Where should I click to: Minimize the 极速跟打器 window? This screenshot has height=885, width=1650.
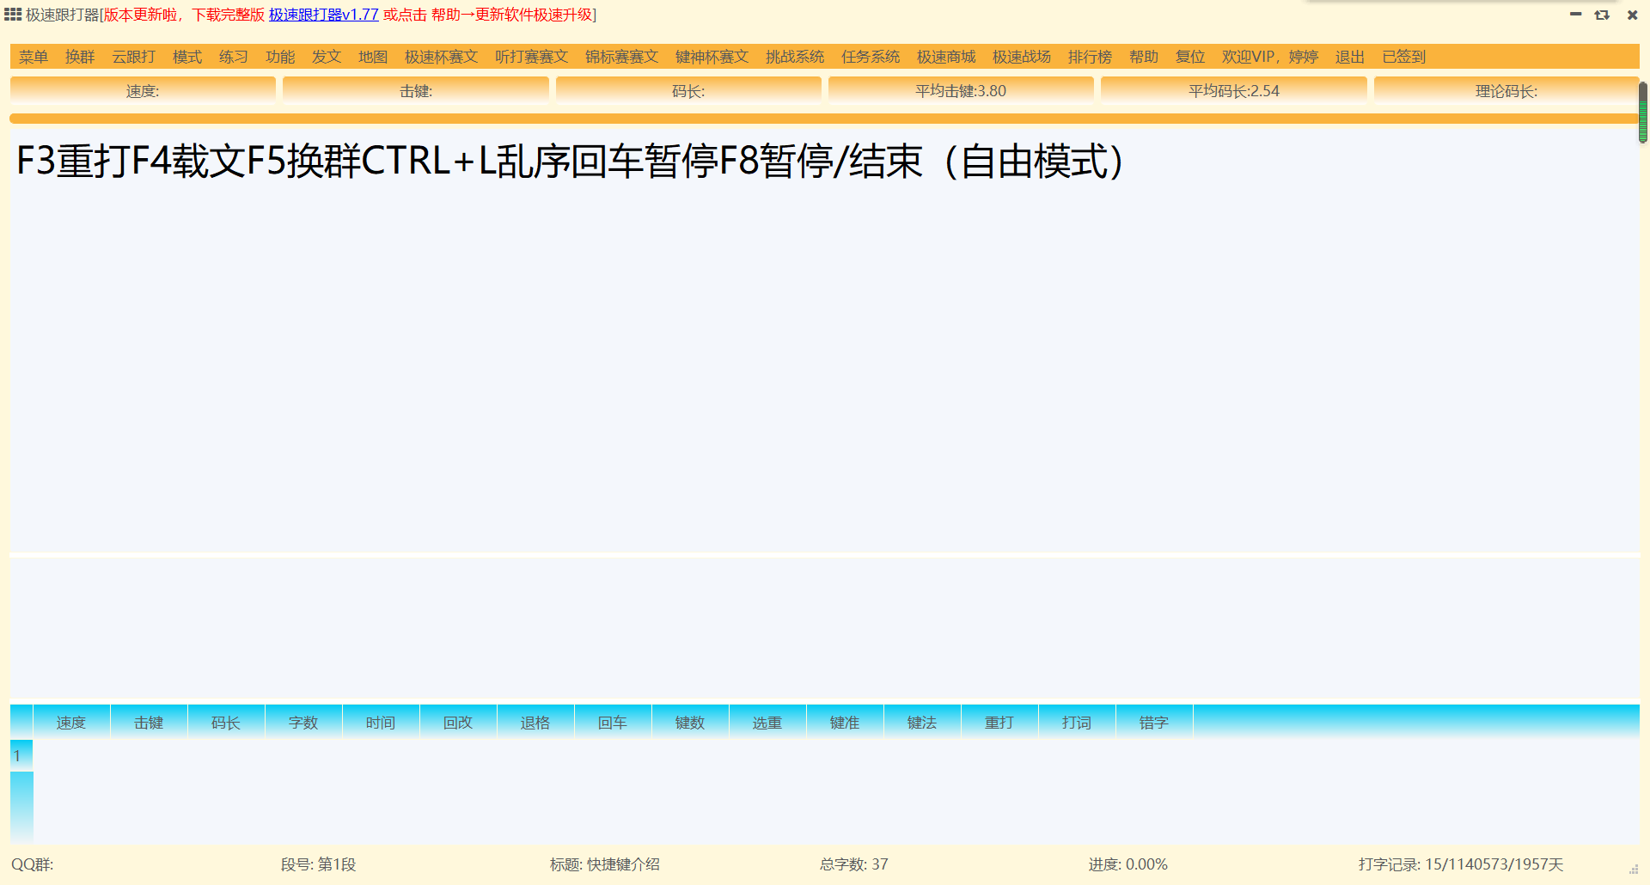point(1575,15)
